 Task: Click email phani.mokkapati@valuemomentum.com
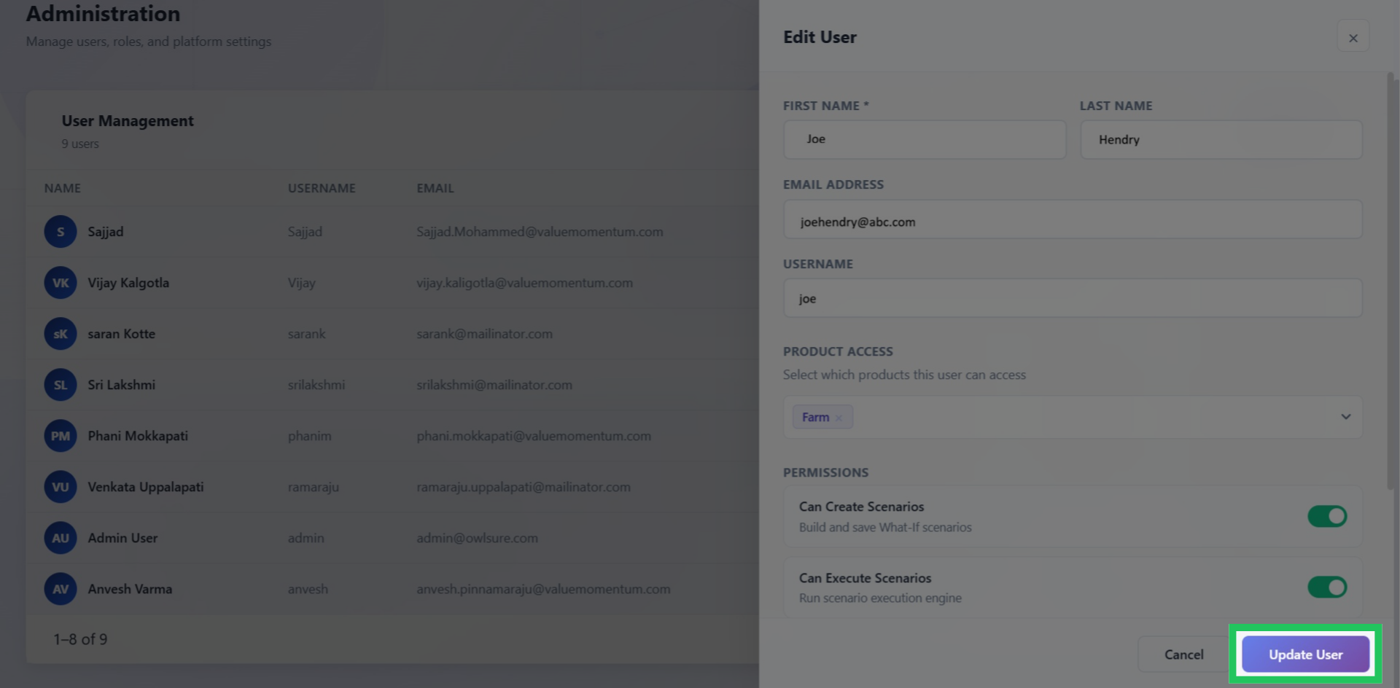point(534,436)
